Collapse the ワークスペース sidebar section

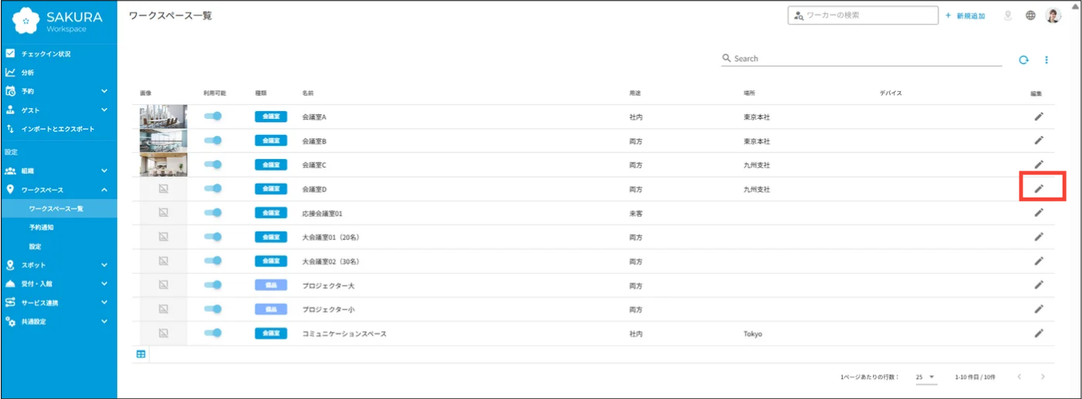pos(59,190)
